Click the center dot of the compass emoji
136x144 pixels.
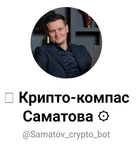tap(104, 116)
